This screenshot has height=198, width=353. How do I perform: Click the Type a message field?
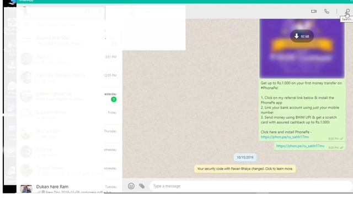pyautogui.click(x=251, y=186)
